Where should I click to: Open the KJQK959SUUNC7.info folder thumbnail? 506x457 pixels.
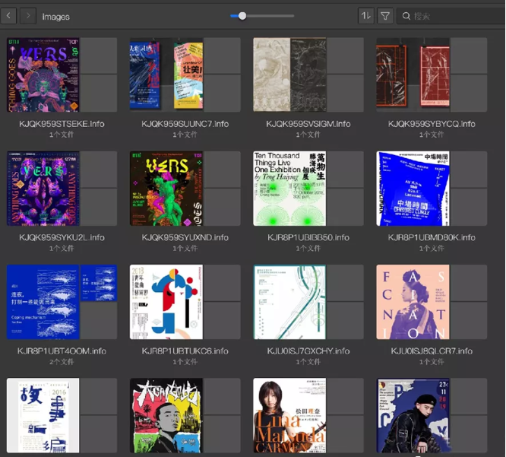[x=185, y=75]
